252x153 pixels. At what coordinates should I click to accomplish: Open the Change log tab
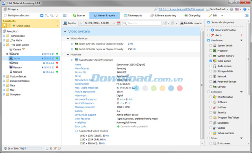(x=193, y=16)
